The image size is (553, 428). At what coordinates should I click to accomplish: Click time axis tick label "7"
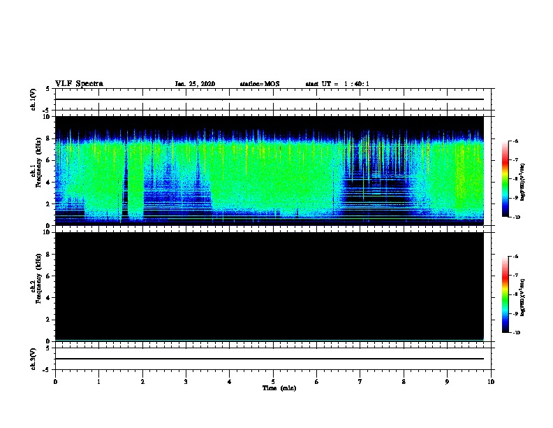(x=360, y=382)
